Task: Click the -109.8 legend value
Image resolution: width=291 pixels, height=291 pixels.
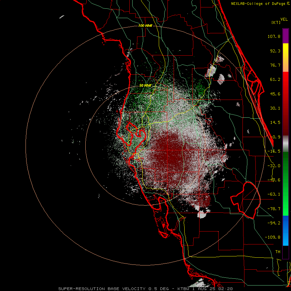Action: pos(273,237)
